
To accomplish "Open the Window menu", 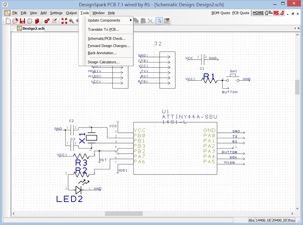I will (x=98, y=13).
